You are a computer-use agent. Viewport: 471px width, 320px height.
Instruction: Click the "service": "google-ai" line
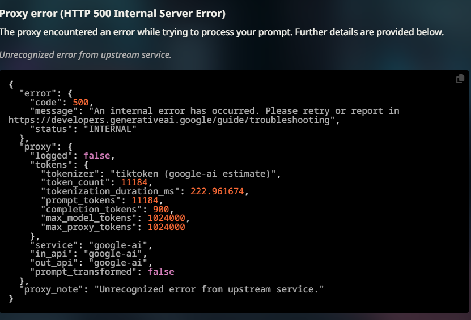tap(91, 245)
